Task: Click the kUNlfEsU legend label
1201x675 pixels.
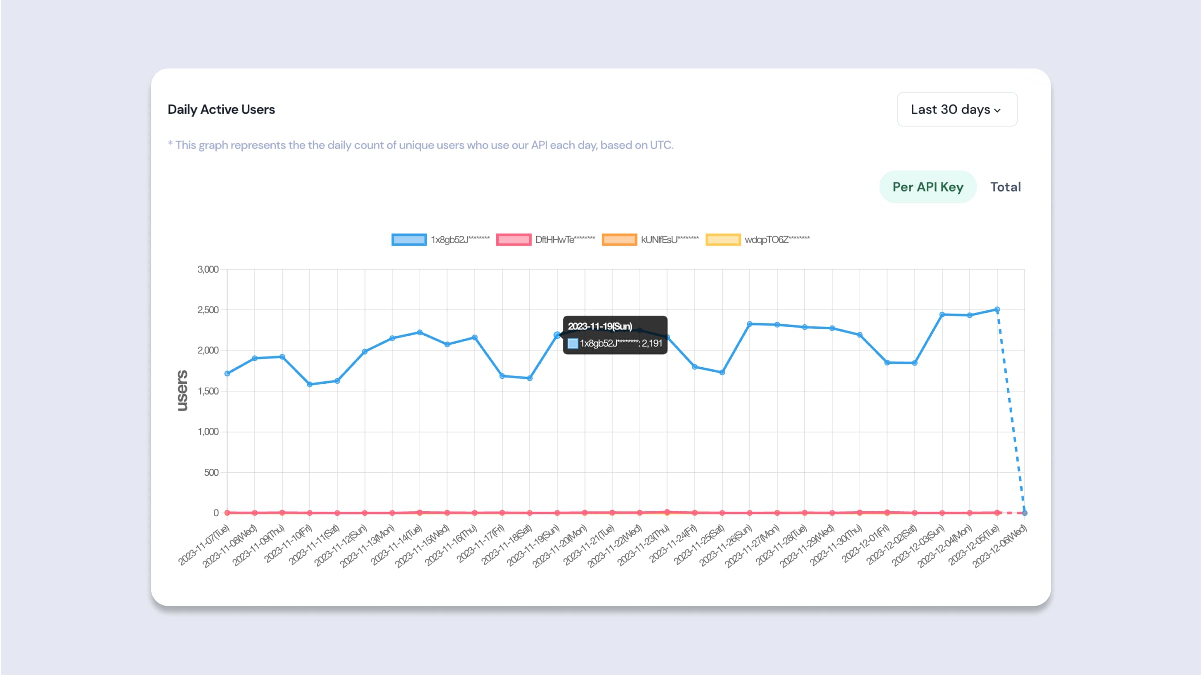Action: (670, 240)
